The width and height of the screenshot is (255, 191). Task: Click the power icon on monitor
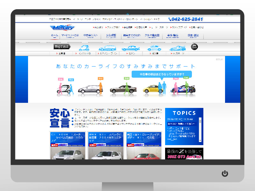(225, 173)
